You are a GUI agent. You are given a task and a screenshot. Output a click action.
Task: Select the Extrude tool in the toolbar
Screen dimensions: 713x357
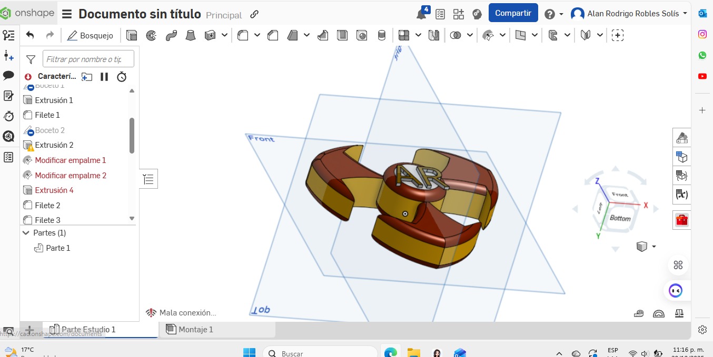pos(132,35)
